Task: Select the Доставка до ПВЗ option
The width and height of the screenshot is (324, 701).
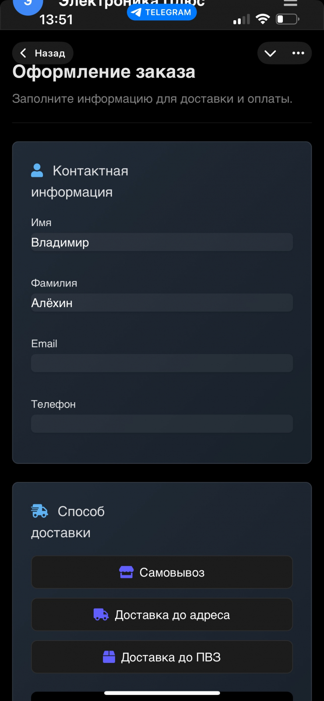Action: coord(162,657)
